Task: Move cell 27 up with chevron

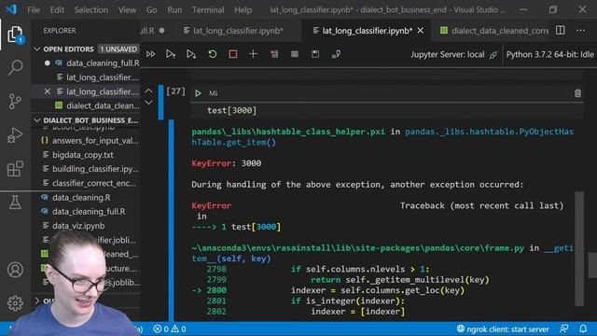Action: pos(148,91)
